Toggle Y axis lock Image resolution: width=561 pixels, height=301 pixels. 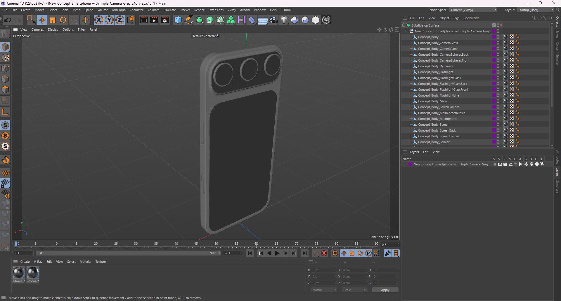pyautogui.click(x=109, y=20)
